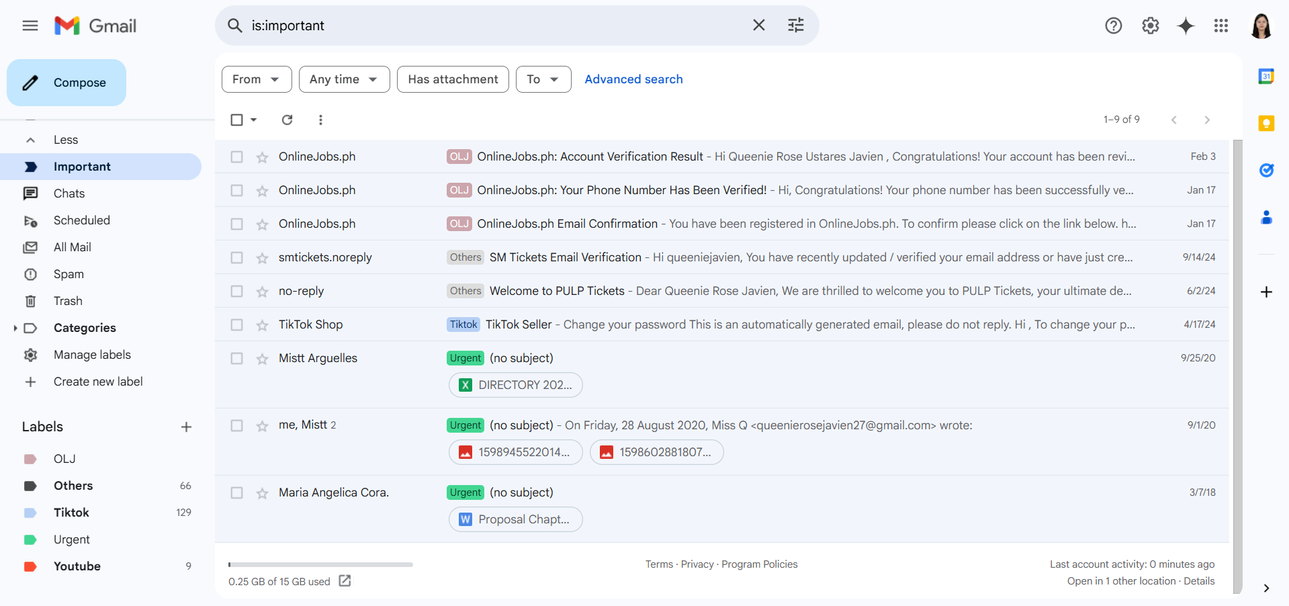This screenshot has height=606, width=1289.
Task: Open the Any time filter dropdown
Action: [344, 79]
